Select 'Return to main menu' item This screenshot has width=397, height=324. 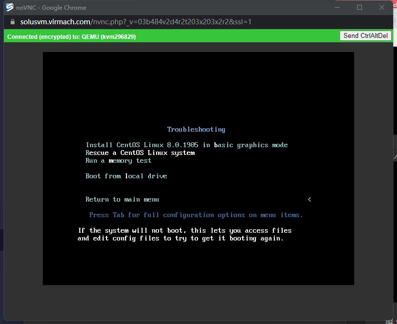(122, 200)
